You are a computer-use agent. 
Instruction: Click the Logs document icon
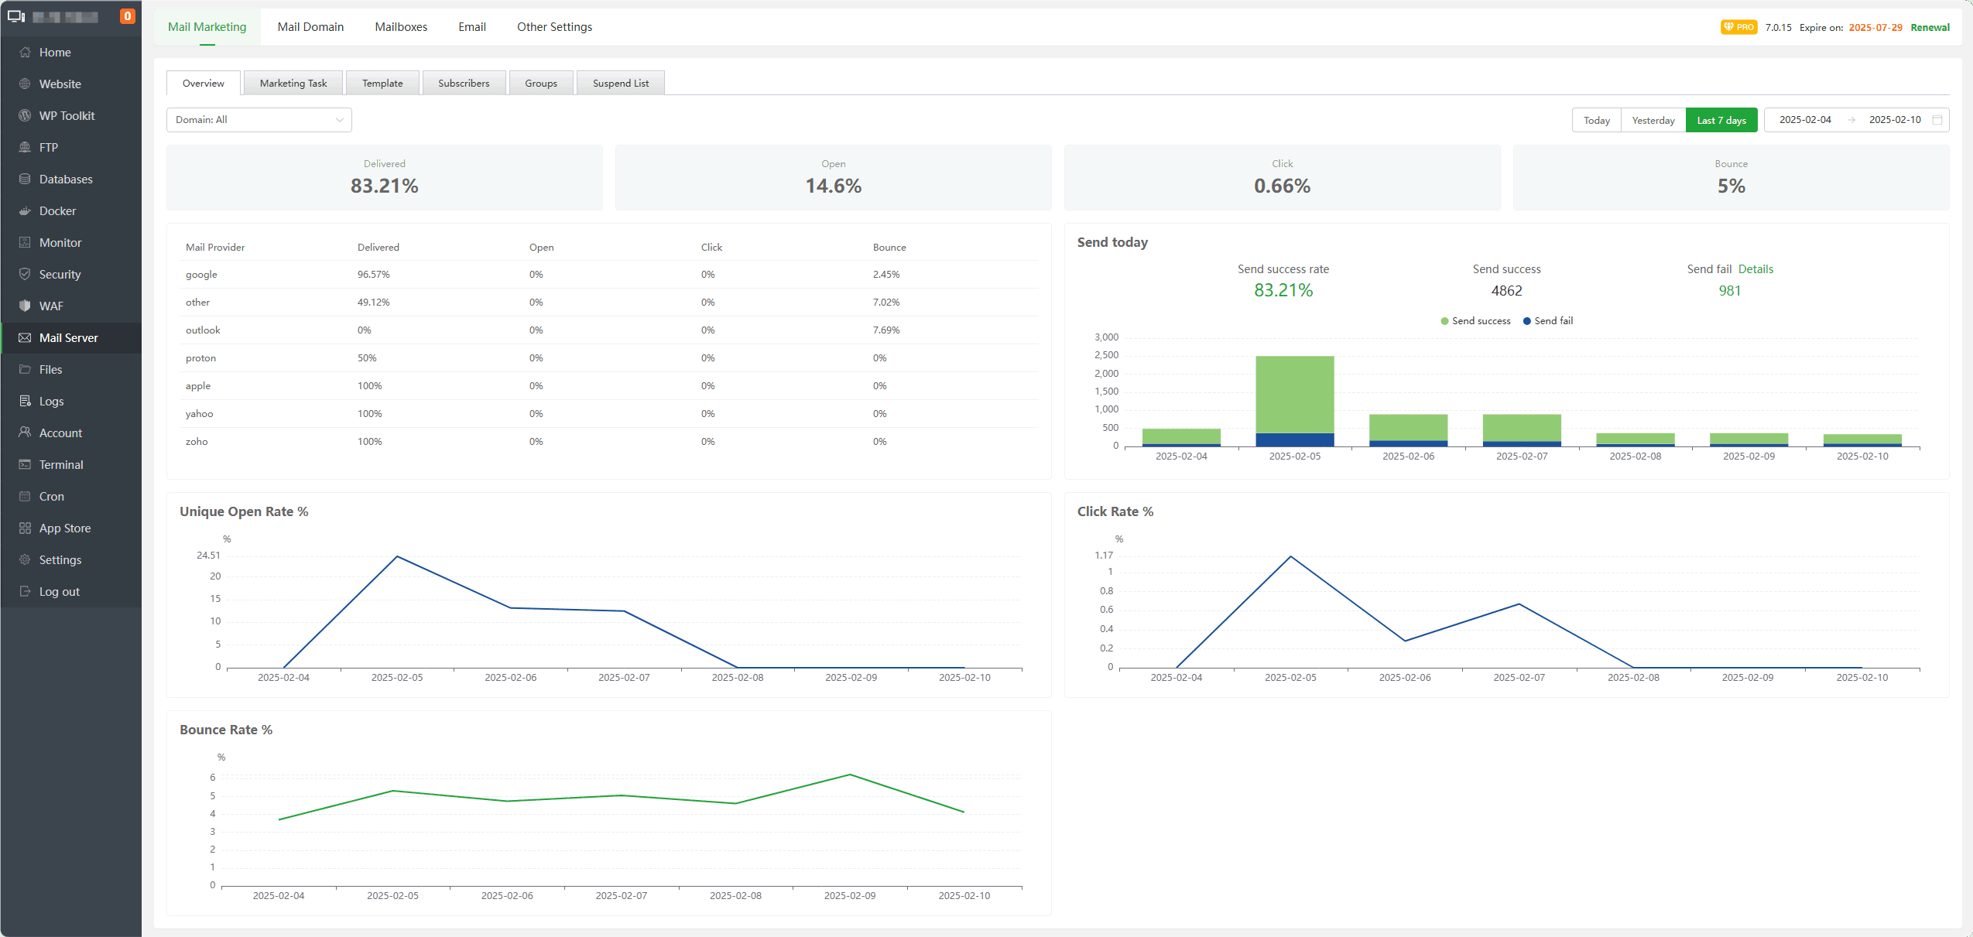click(x=25, y=401)
